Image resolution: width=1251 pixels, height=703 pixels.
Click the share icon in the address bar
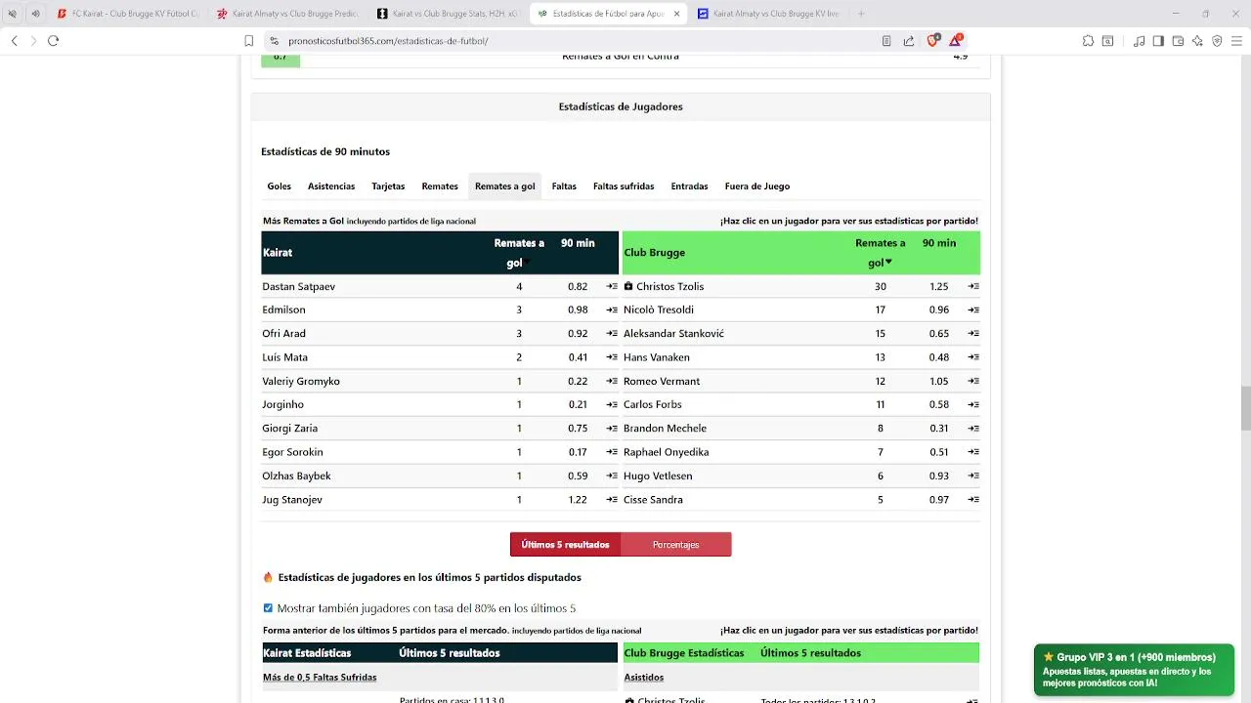tap(909, 41)
